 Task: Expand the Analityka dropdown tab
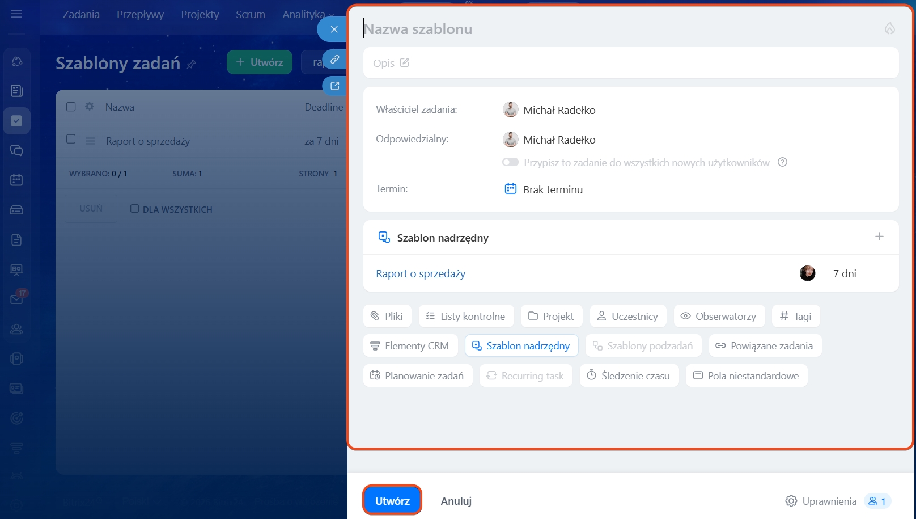pyautogui.click(x=308, y=14)
